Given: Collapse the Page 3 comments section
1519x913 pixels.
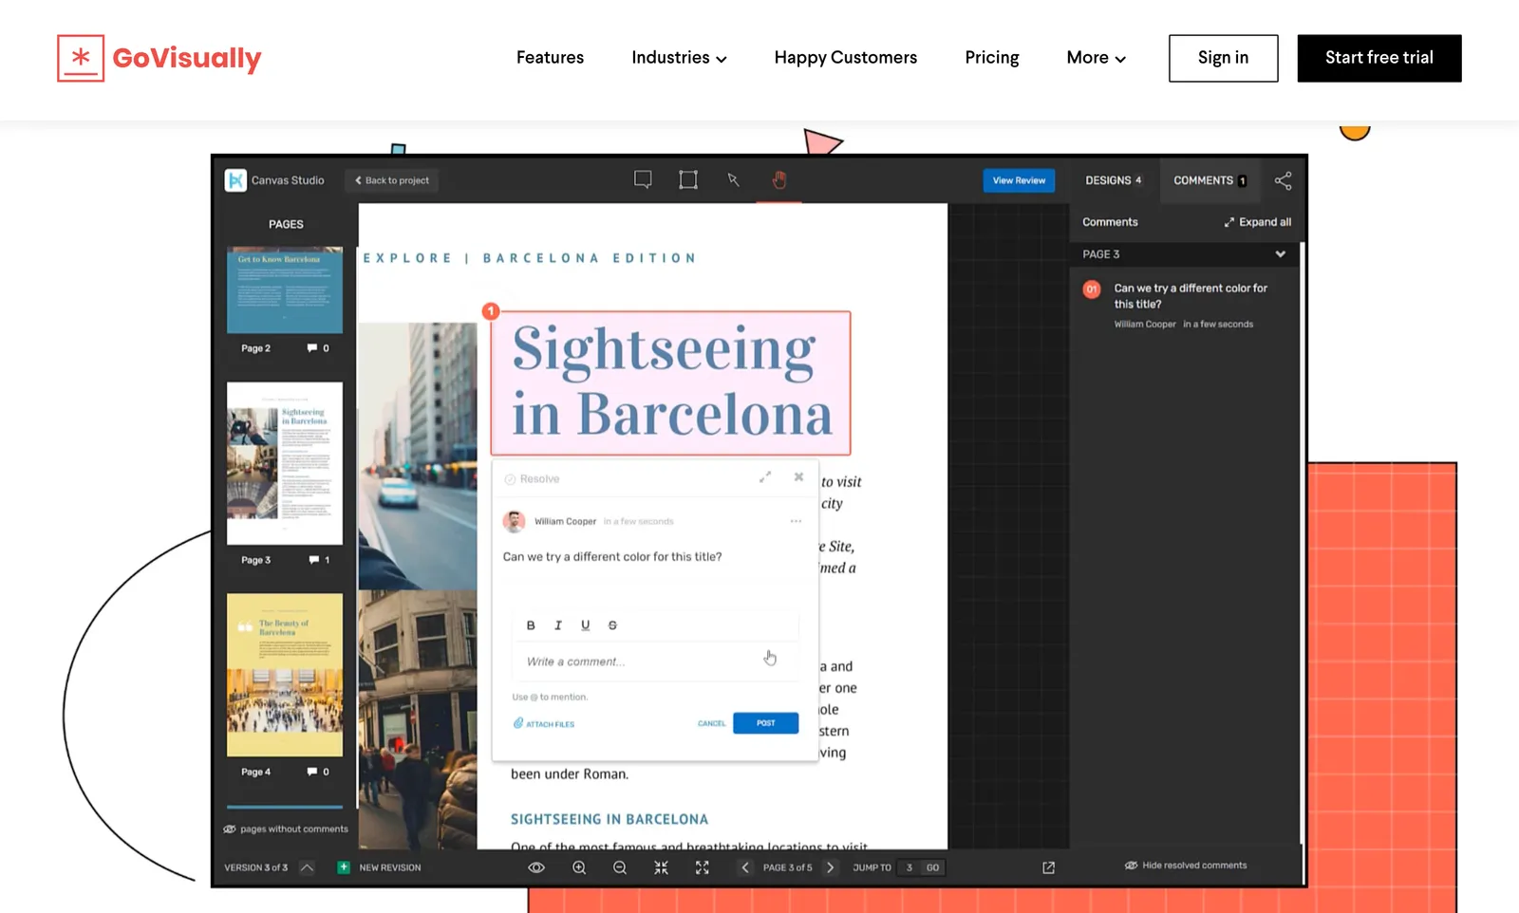Looking at the screenshot, I should coord(1281,253).
